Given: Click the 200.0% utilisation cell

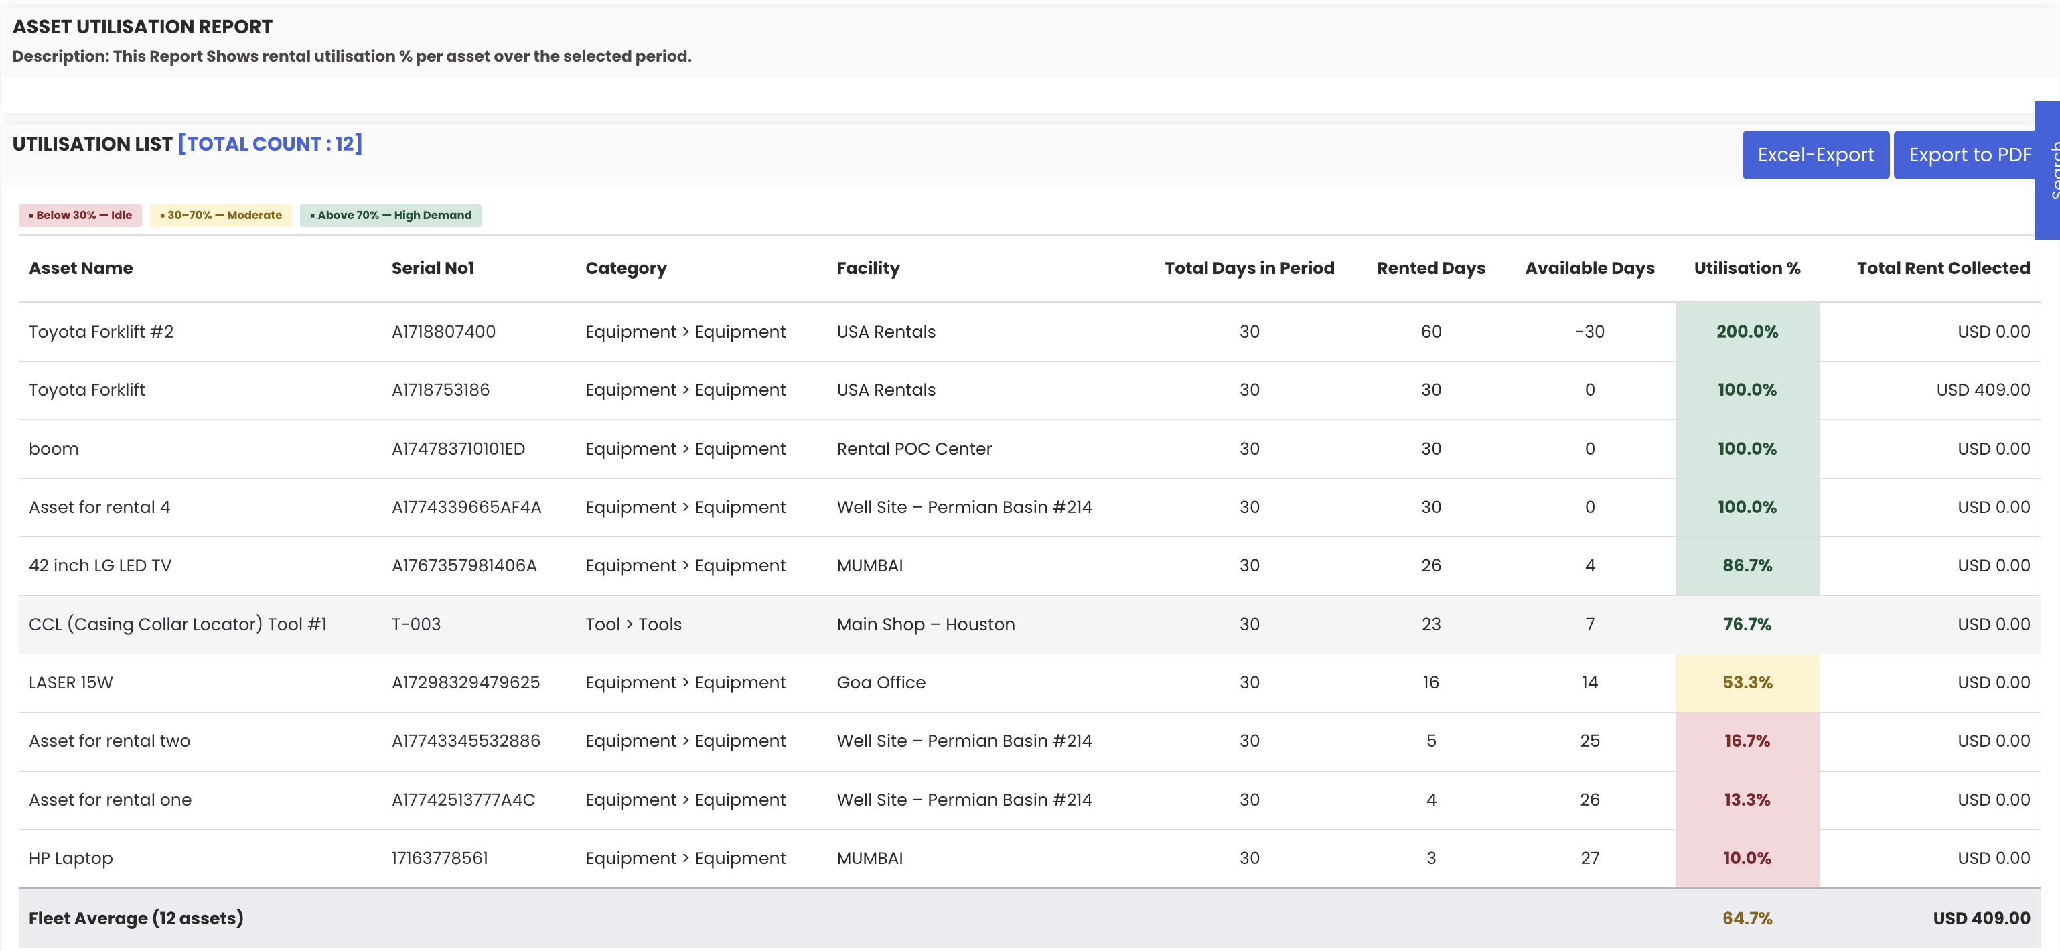Looking at the screenshot, I should 1747,332.
